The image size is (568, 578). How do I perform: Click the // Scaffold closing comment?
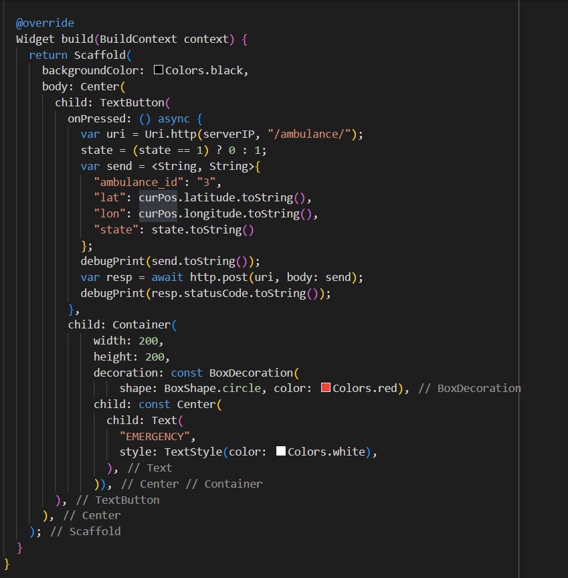pyautogui.click(x=86, y=532)
